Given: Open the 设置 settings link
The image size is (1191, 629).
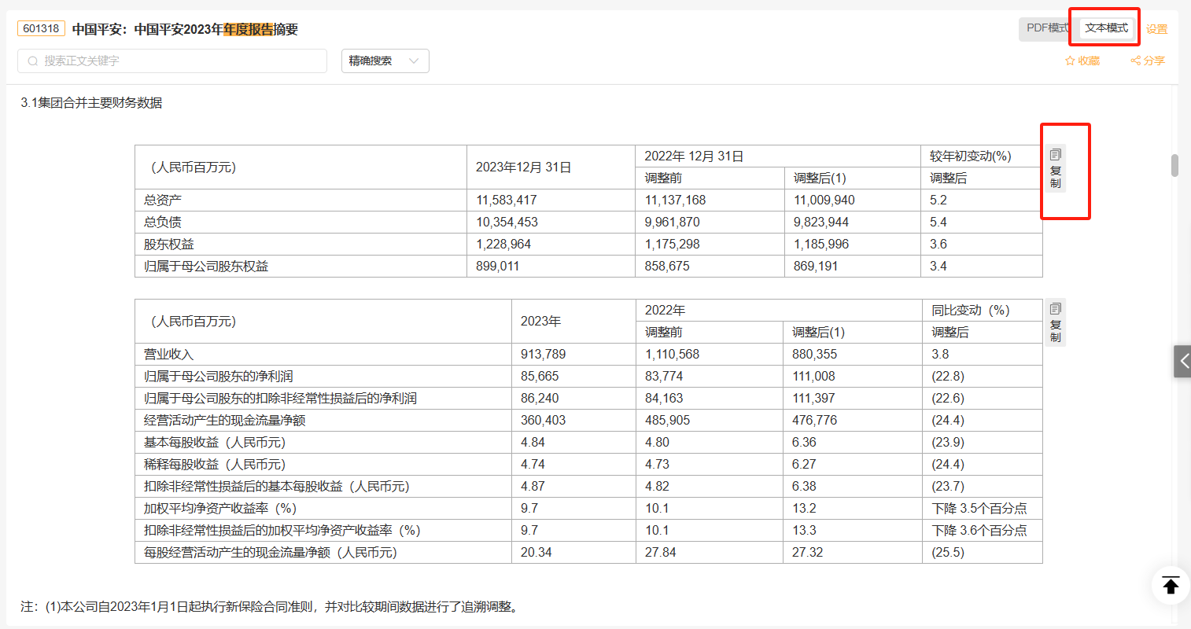Looking at the screenshot, I should point(1156,29).
